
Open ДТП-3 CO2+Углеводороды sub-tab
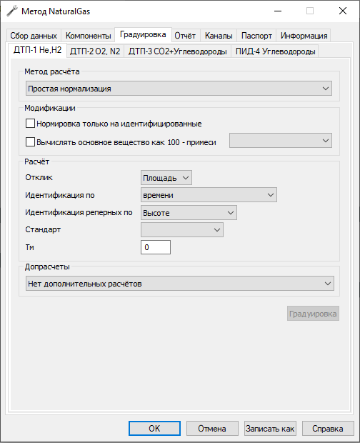178,51
